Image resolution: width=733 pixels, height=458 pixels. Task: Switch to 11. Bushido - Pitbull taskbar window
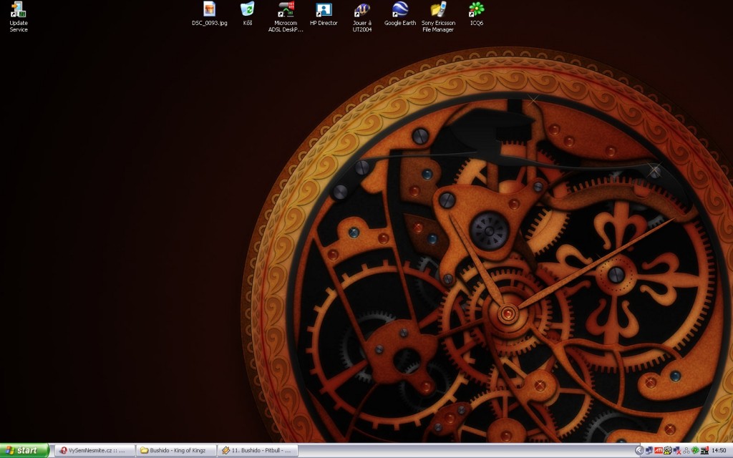[x=258, y=451]
